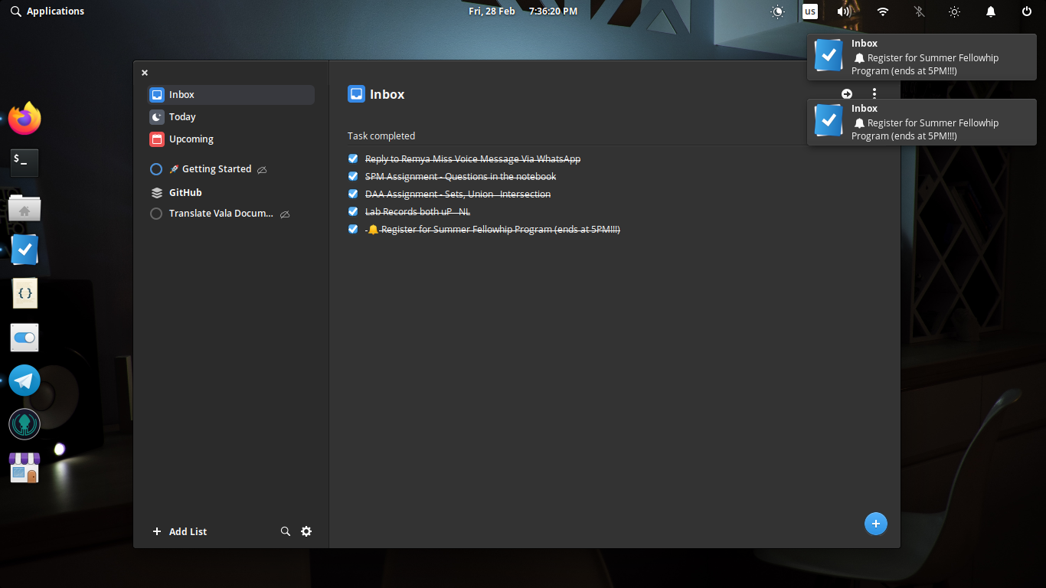The height and width of the screenshot is (588, 1046).
Task: Click the GitHub layers icon
Action: (x=156, y=193)
